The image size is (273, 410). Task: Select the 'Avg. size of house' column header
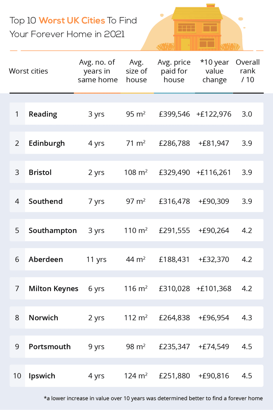136,71
